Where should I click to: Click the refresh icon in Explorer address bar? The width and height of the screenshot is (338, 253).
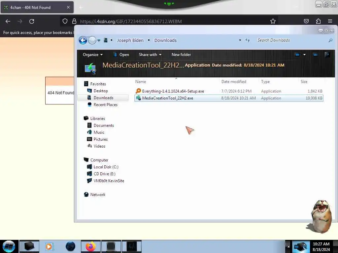coord(248,40)
